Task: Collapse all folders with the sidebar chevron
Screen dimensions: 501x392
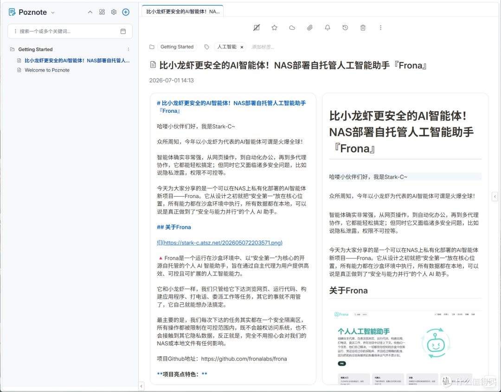Action: [90, 12]
